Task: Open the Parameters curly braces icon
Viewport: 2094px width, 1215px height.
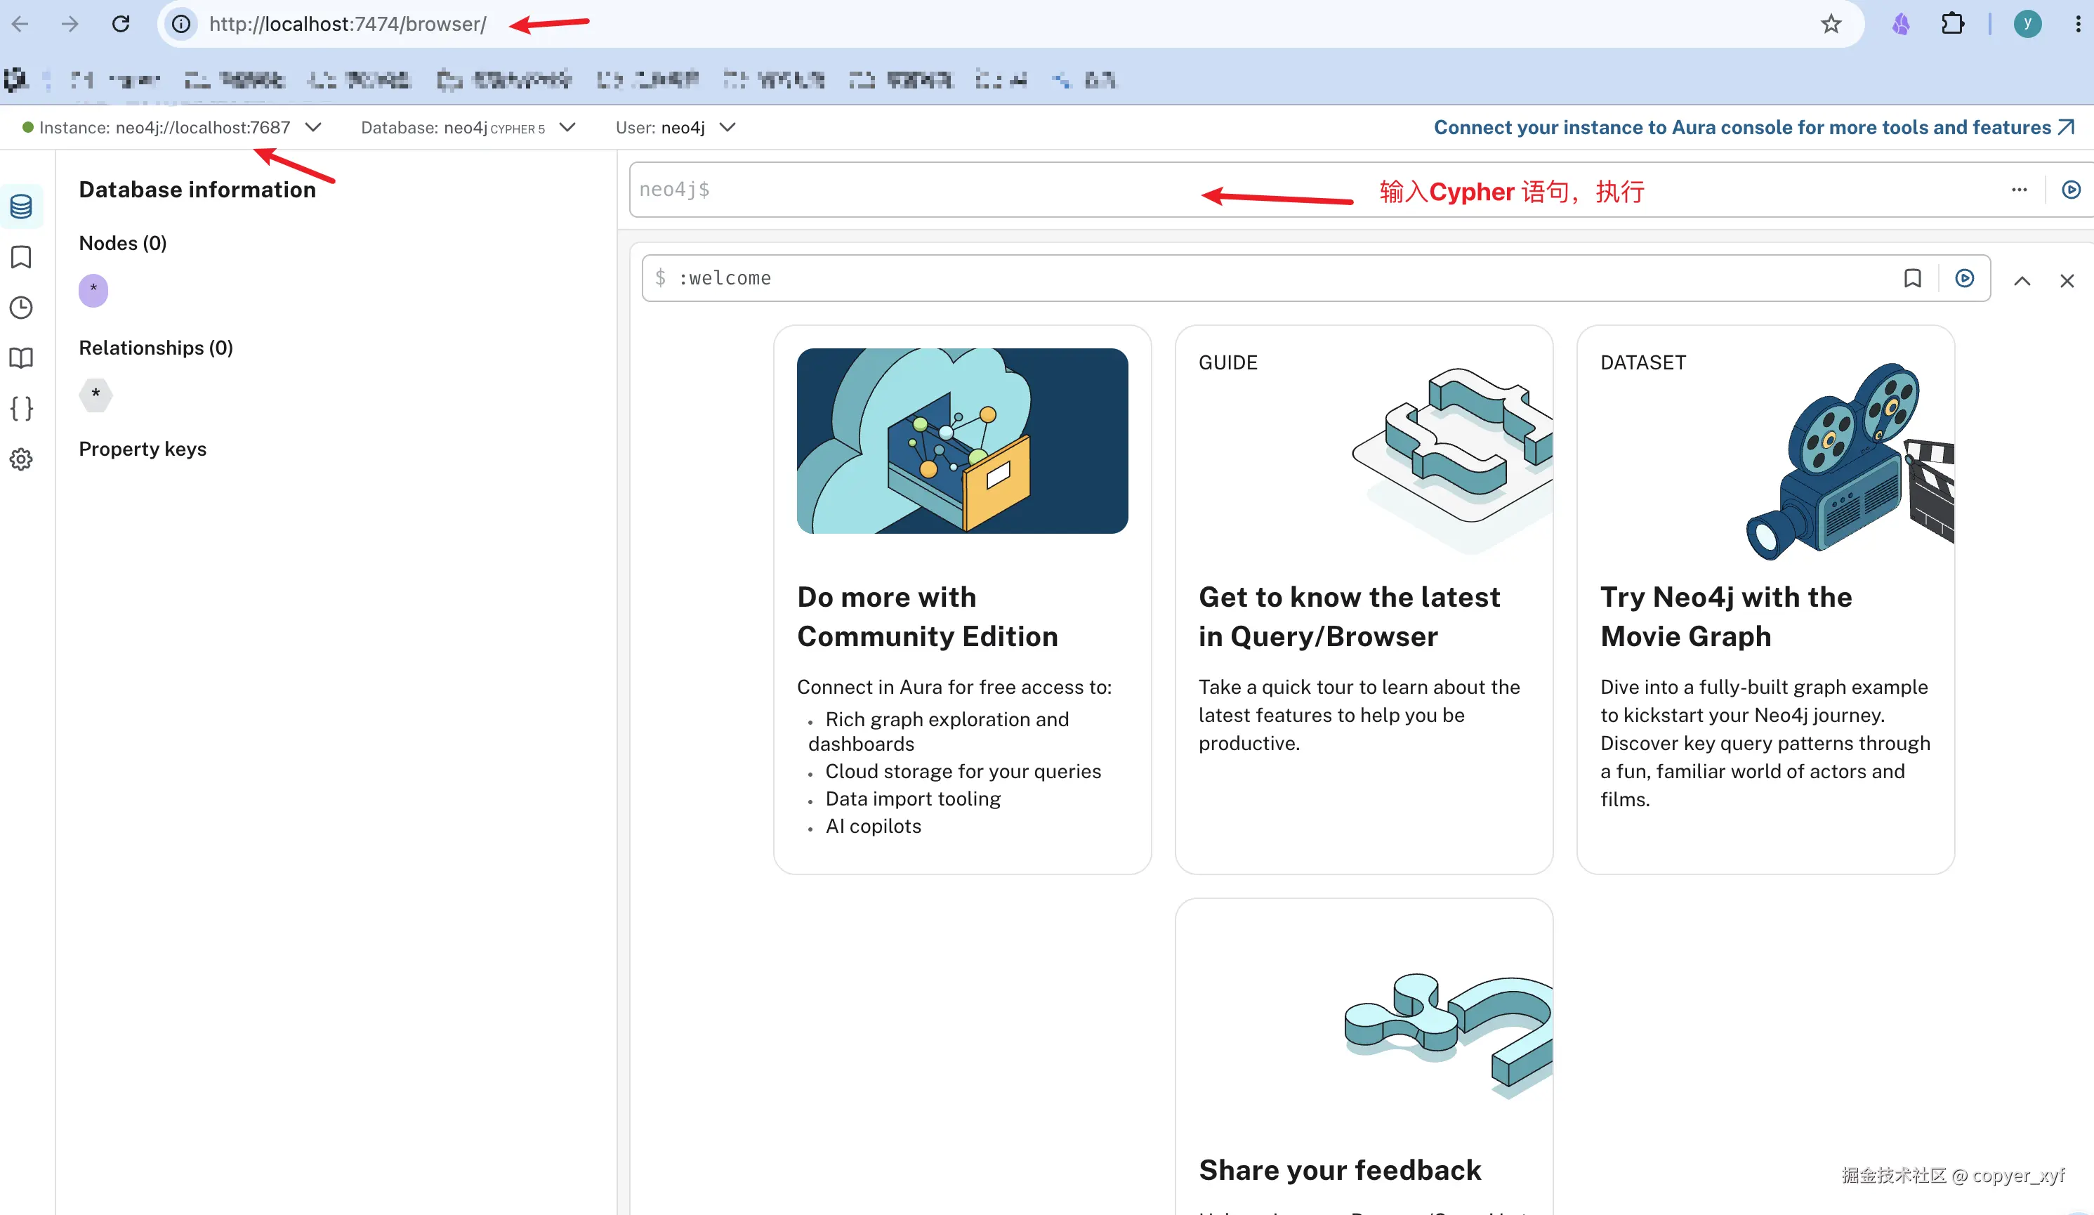Action: pos(22,409)
